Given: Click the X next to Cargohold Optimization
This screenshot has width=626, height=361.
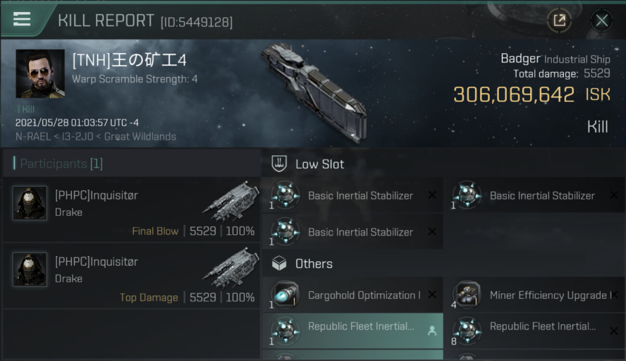Looking at the screenshot, I should click(x=432, y=295).
